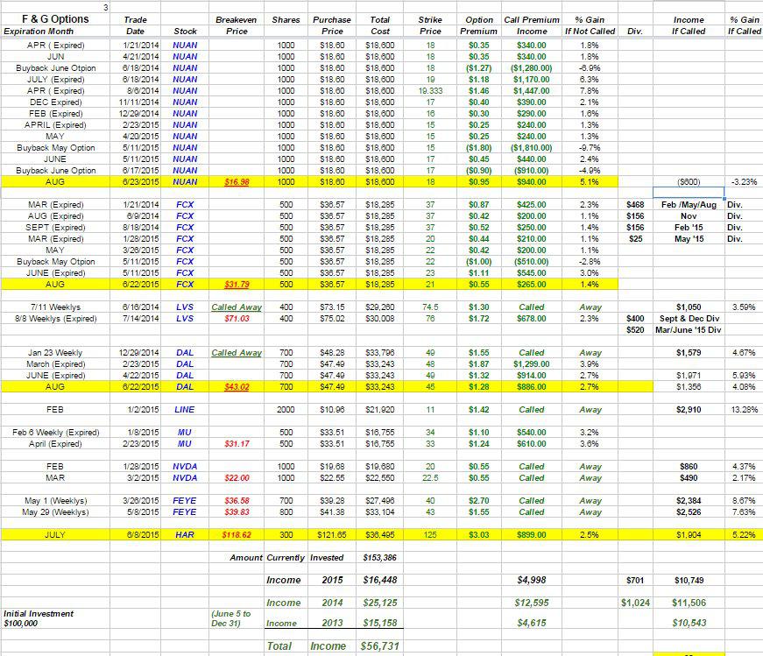
Task: Select the "LINE" stock ticker cell
Action: (x=185, y=410)
